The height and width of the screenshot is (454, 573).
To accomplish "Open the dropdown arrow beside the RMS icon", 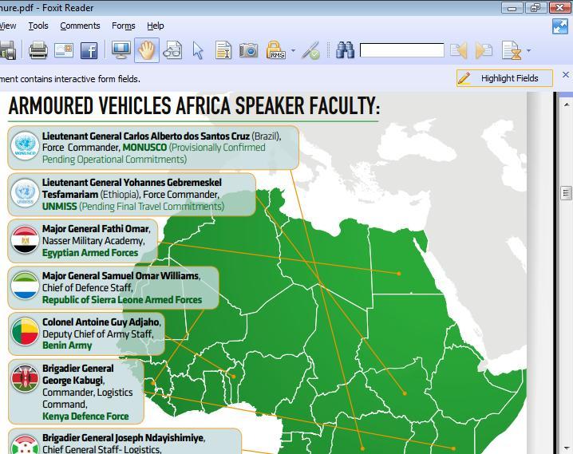I will (x=293, y=50).
